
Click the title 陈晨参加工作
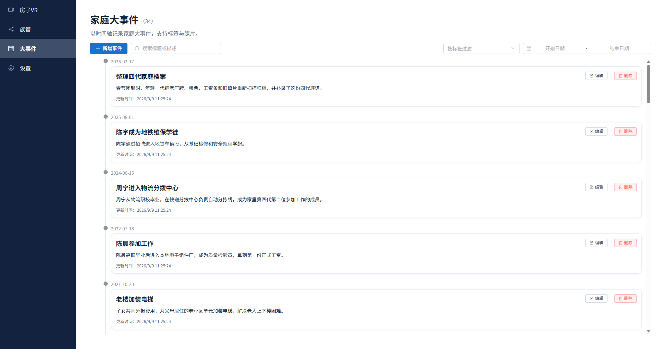click(135, 244)
